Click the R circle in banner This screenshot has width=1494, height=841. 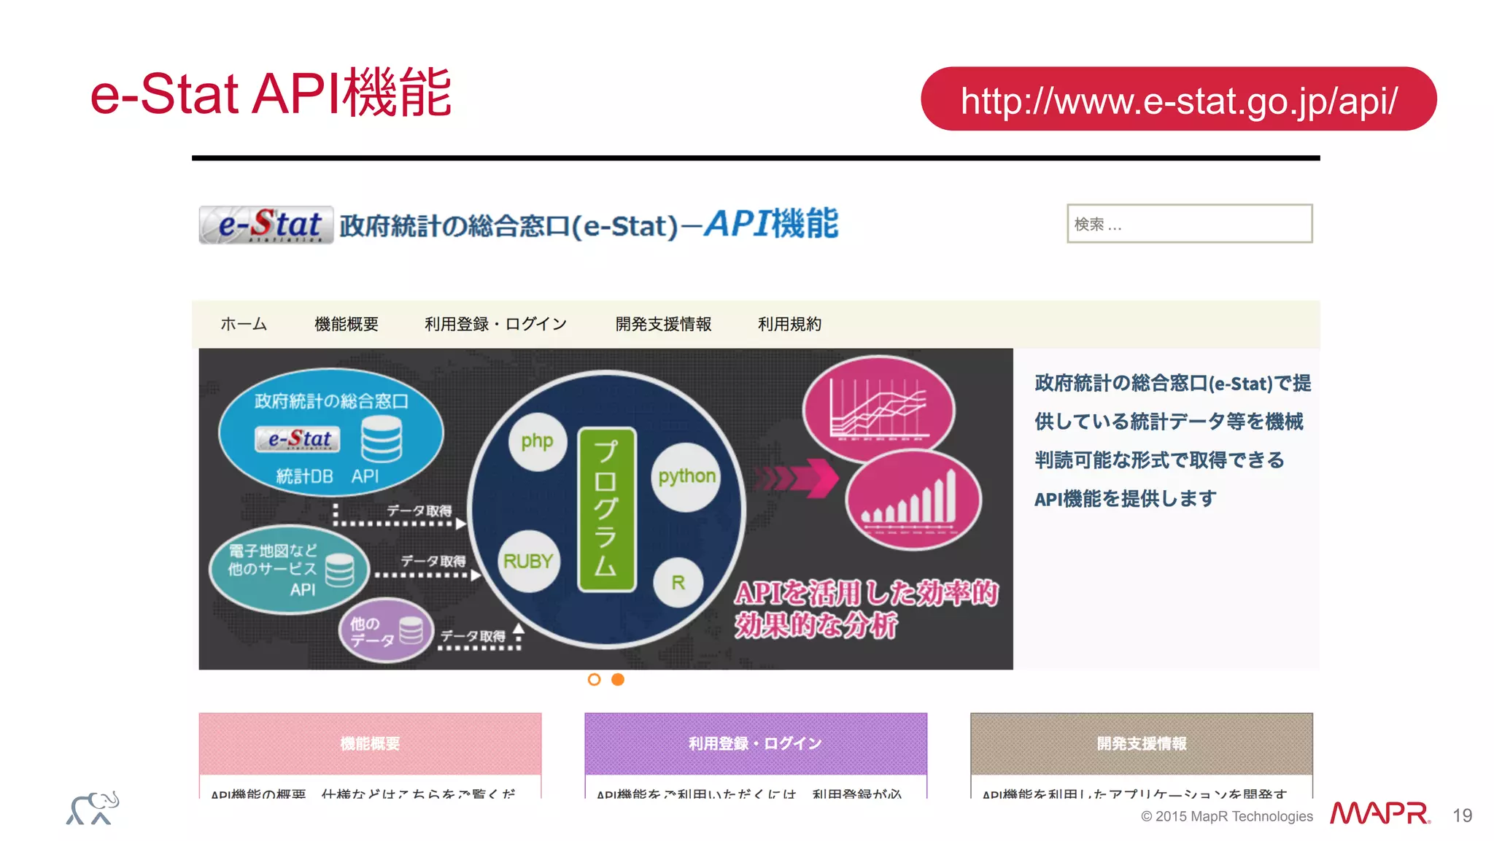pos(678,582)
